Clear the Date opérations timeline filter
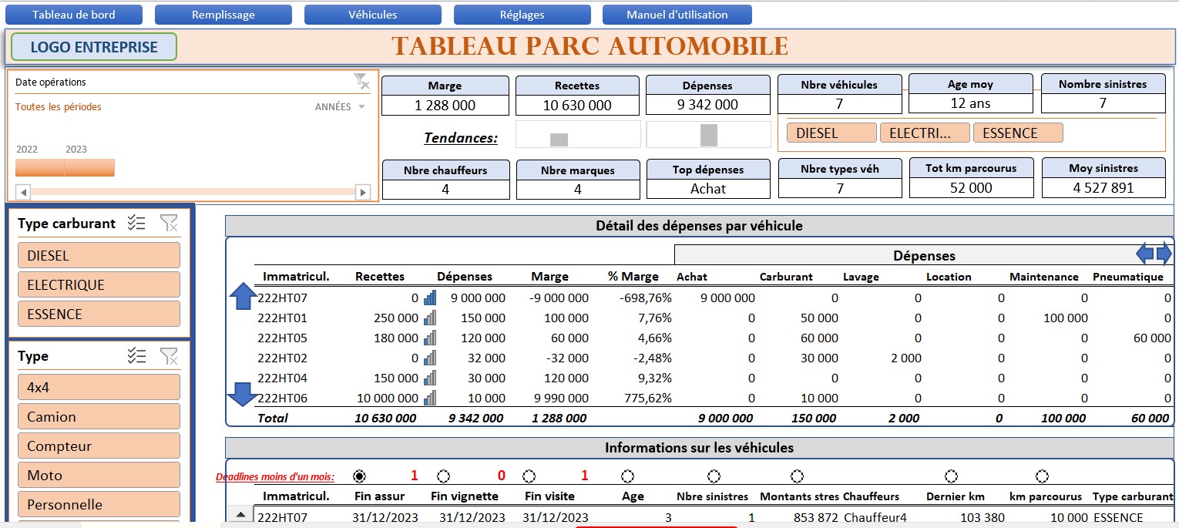 [x=361, y=81]
